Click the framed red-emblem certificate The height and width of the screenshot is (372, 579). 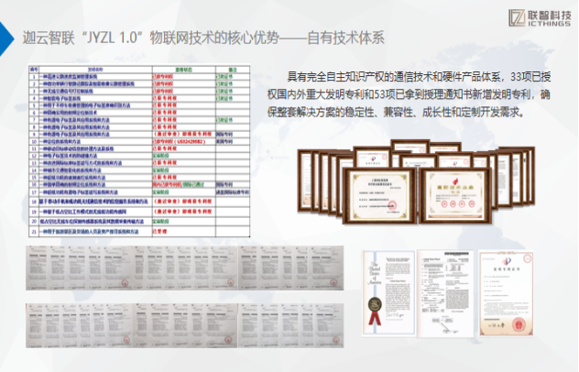click(x=455, y=195)
